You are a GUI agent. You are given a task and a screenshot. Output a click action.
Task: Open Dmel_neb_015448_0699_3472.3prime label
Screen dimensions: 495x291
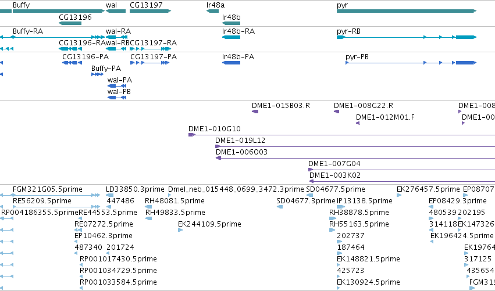pos(236,189)
